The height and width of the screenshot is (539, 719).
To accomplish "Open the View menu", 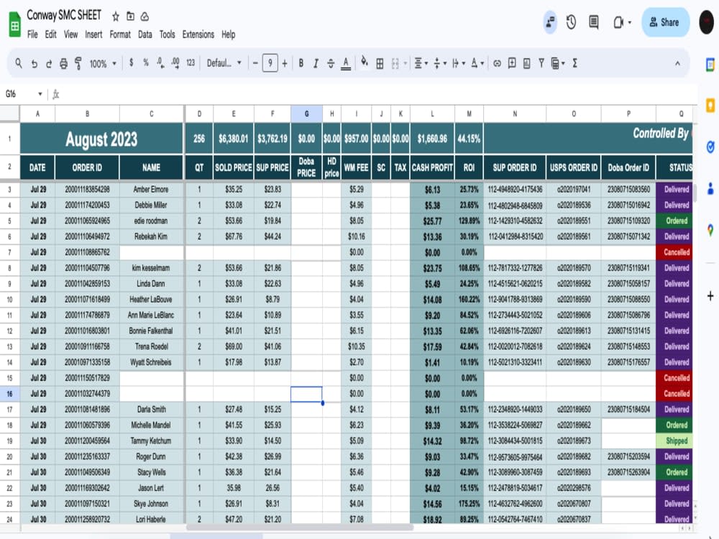I will point(70,34).
